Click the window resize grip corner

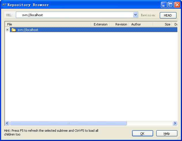(x=179, y=138)
